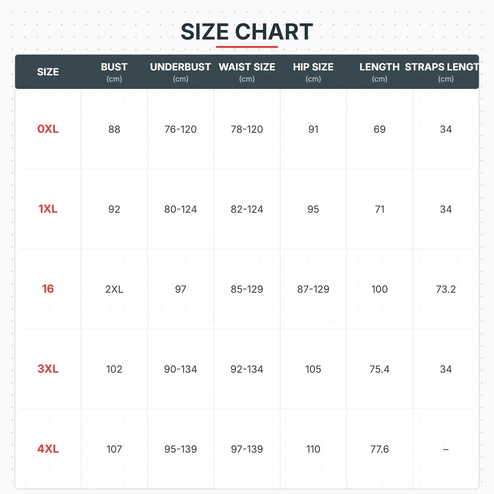The height and width of the screenshot is (494, 494).
Task: Select the 1XL size row label
Action: tap(48, 209)
